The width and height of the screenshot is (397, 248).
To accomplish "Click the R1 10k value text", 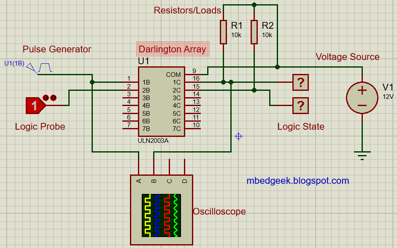I will click(236, 35).
